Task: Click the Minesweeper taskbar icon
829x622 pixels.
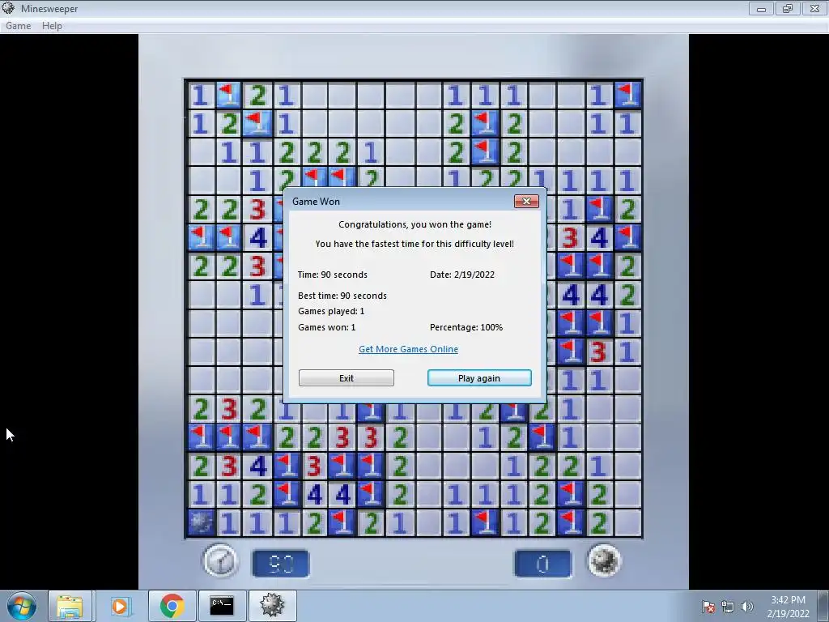Action: click(x=272, y=606)
